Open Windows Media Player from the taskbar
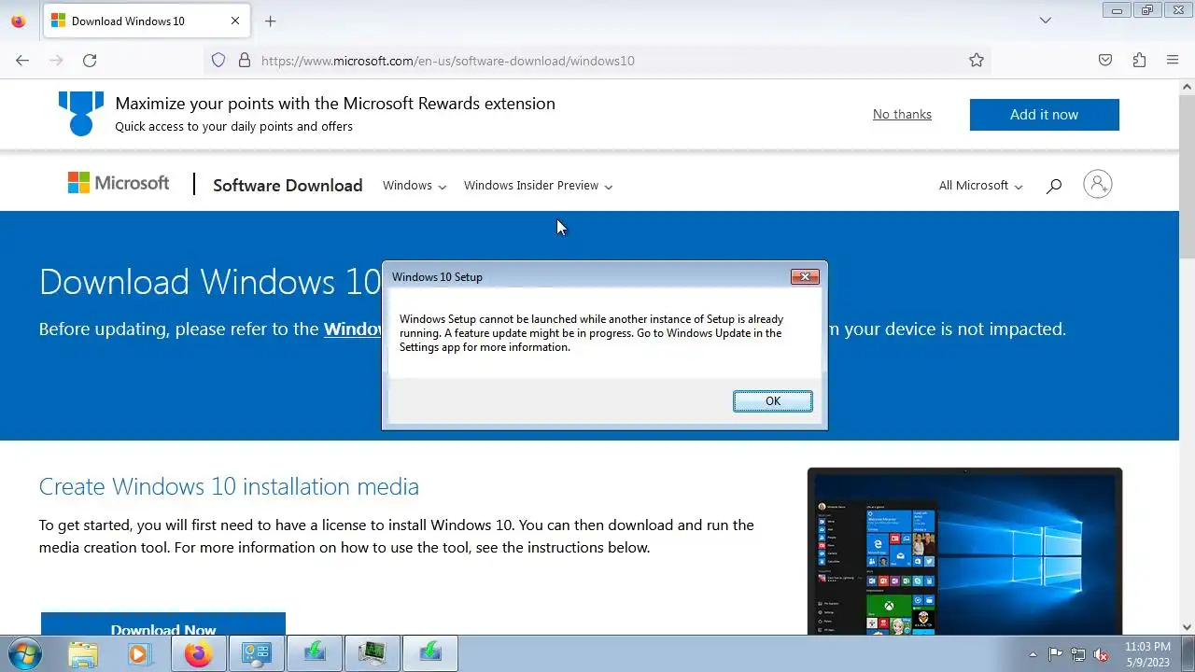This screenshot has height=672, width=1195. coord(139,653)
